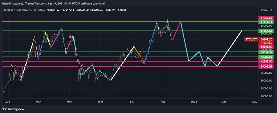The width and height of the screenshot is (277, 113).
Task: Click the A56891.62 open value in legend
Action: tap(53, 10)
